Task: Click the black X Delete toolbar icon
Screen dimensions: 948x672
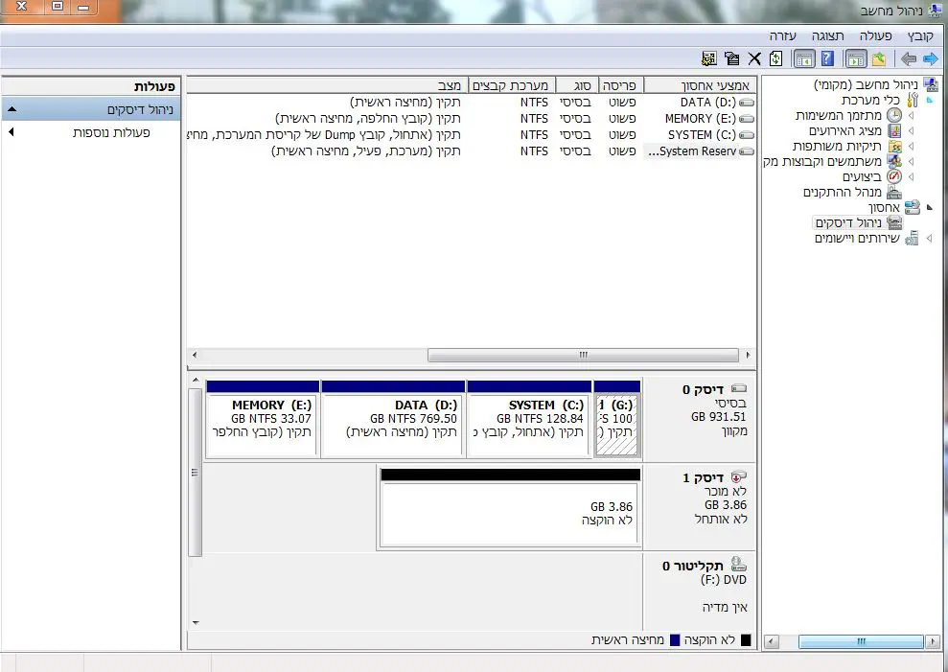Action: [754, 59]
